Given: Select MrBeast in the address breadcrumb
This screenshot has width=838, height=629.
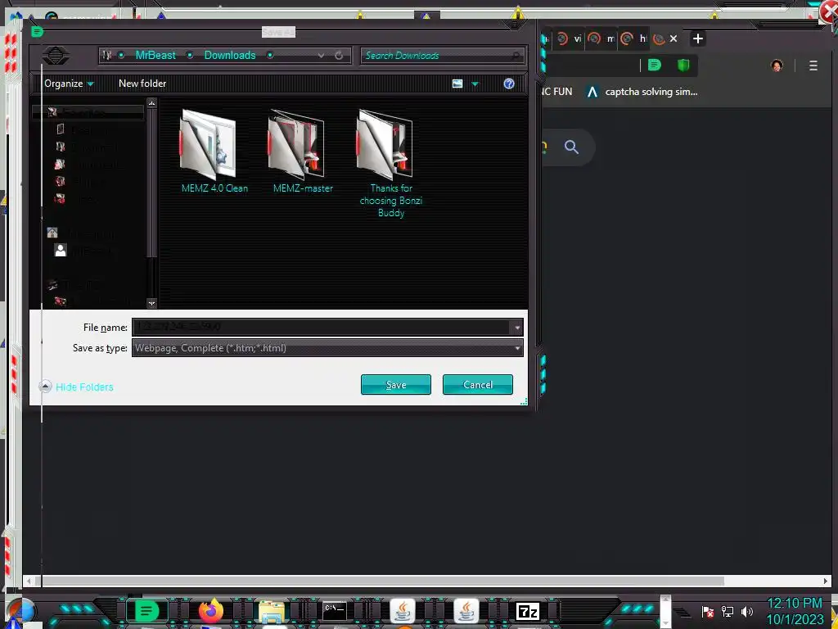Looking at the screenshot, I should click(x=155, y=55).
